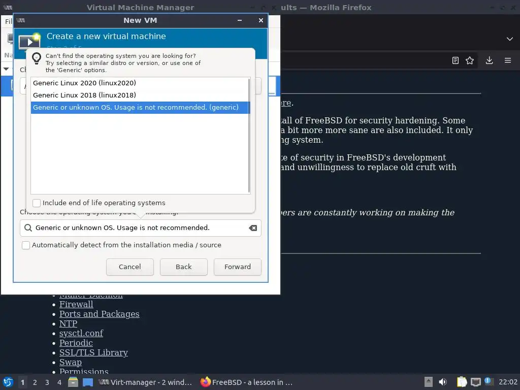Open the file manager taskbar icon
The image size is (520, 390).
point(73,382)
